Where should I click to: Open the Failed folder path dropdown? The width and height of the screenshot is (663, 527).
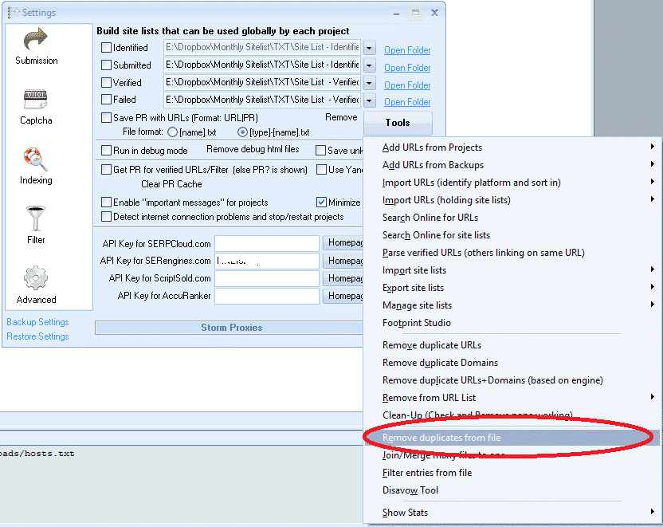tap(369, 100)
